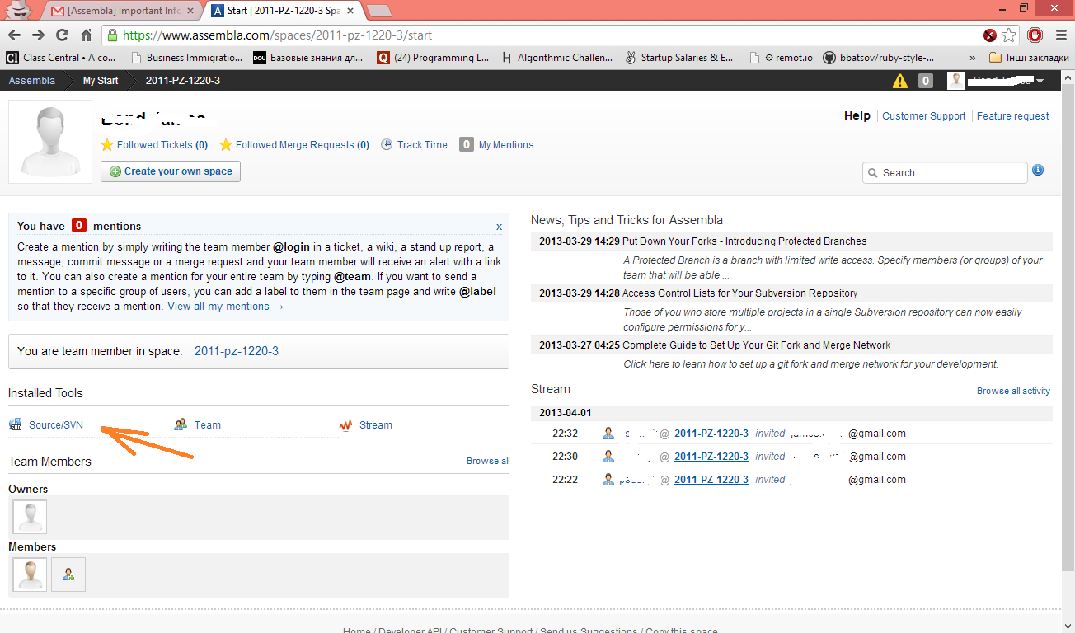Screen dimensions: 1075x633
Task: Expand the bookmarks overflow chevron
Action: click(x=974, y=58)
